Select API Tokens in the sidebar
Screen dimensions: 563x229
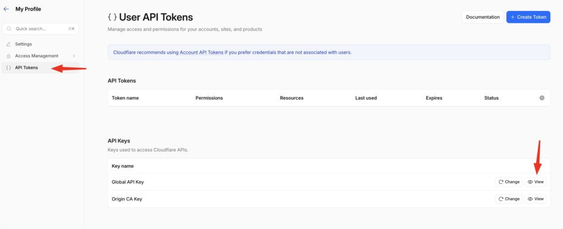click(x=26, y=68)
